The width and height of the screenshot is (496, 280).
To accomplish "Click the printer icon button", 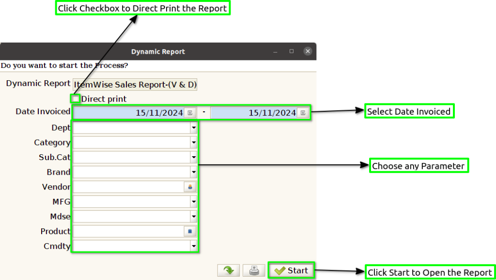I will click(x=254, y=270).
